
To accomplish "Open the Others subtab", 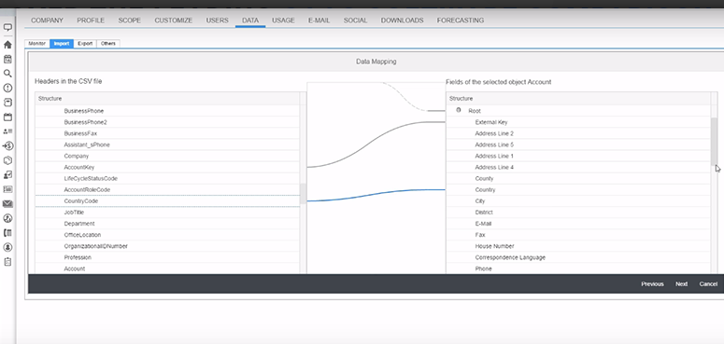I will click(108, 43).
